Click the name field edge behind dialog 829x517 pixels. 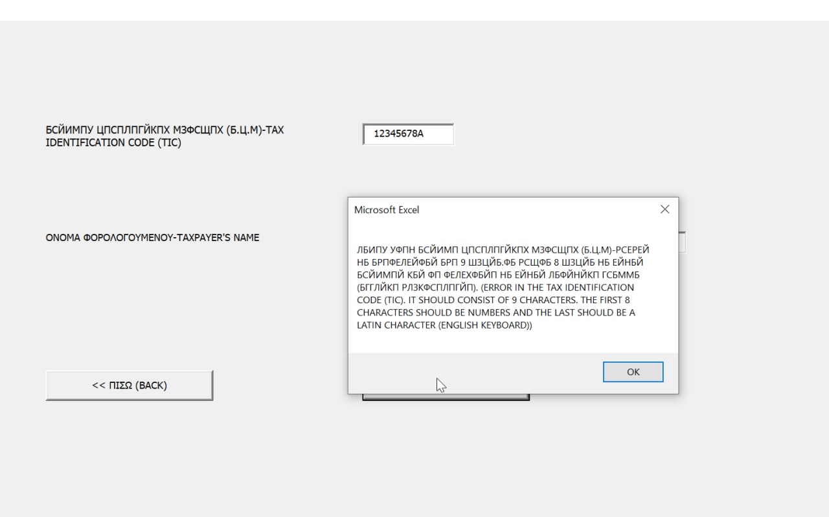click(x=682, y=242)
